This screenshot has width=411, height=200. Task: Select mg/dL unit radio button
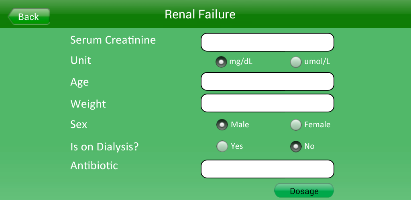pyautogui.click(x=222, y=62)
